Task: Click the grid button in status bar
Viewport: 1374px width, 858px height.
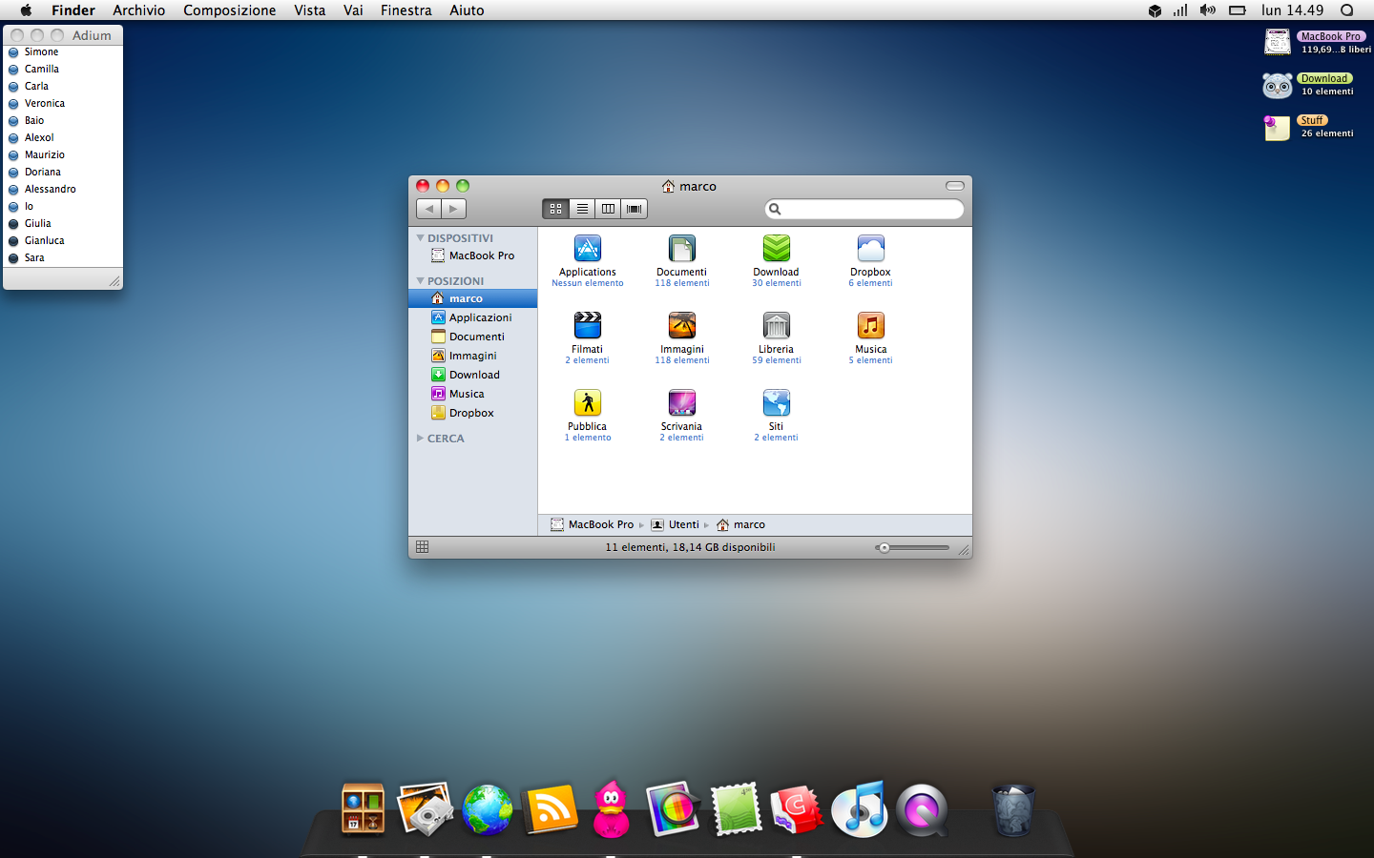Action: click(422, 547)
